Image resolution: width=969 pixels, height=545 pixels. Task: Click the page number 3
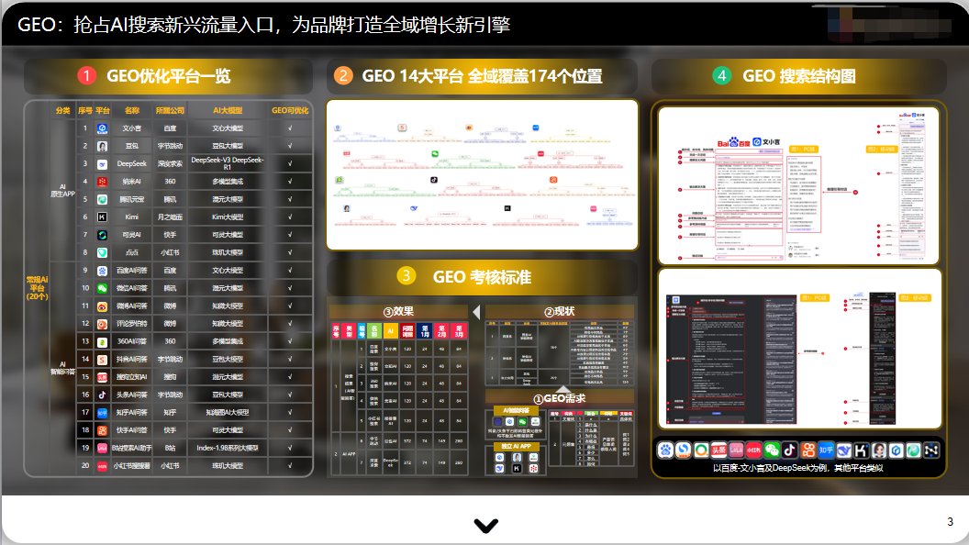tap(950, 521)
